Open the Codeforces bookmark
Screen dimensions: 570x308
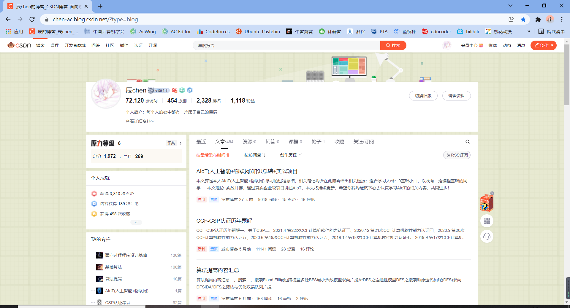click(213, 31)
